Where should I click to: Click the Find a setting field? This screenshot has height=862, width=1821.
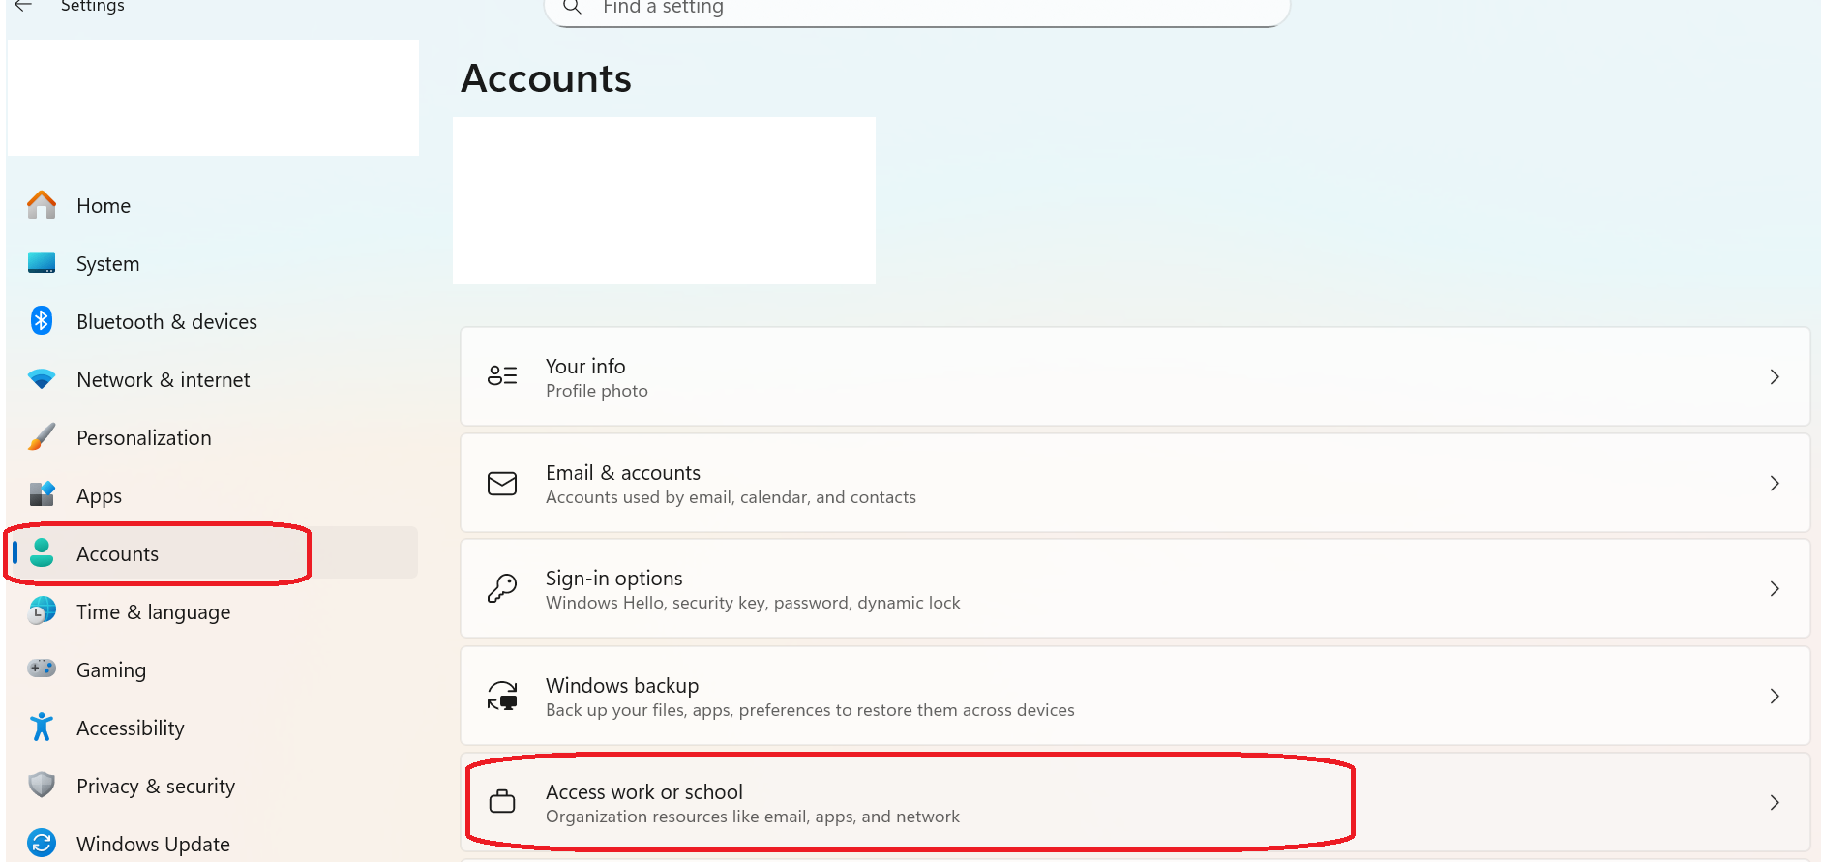coord(917,10)
